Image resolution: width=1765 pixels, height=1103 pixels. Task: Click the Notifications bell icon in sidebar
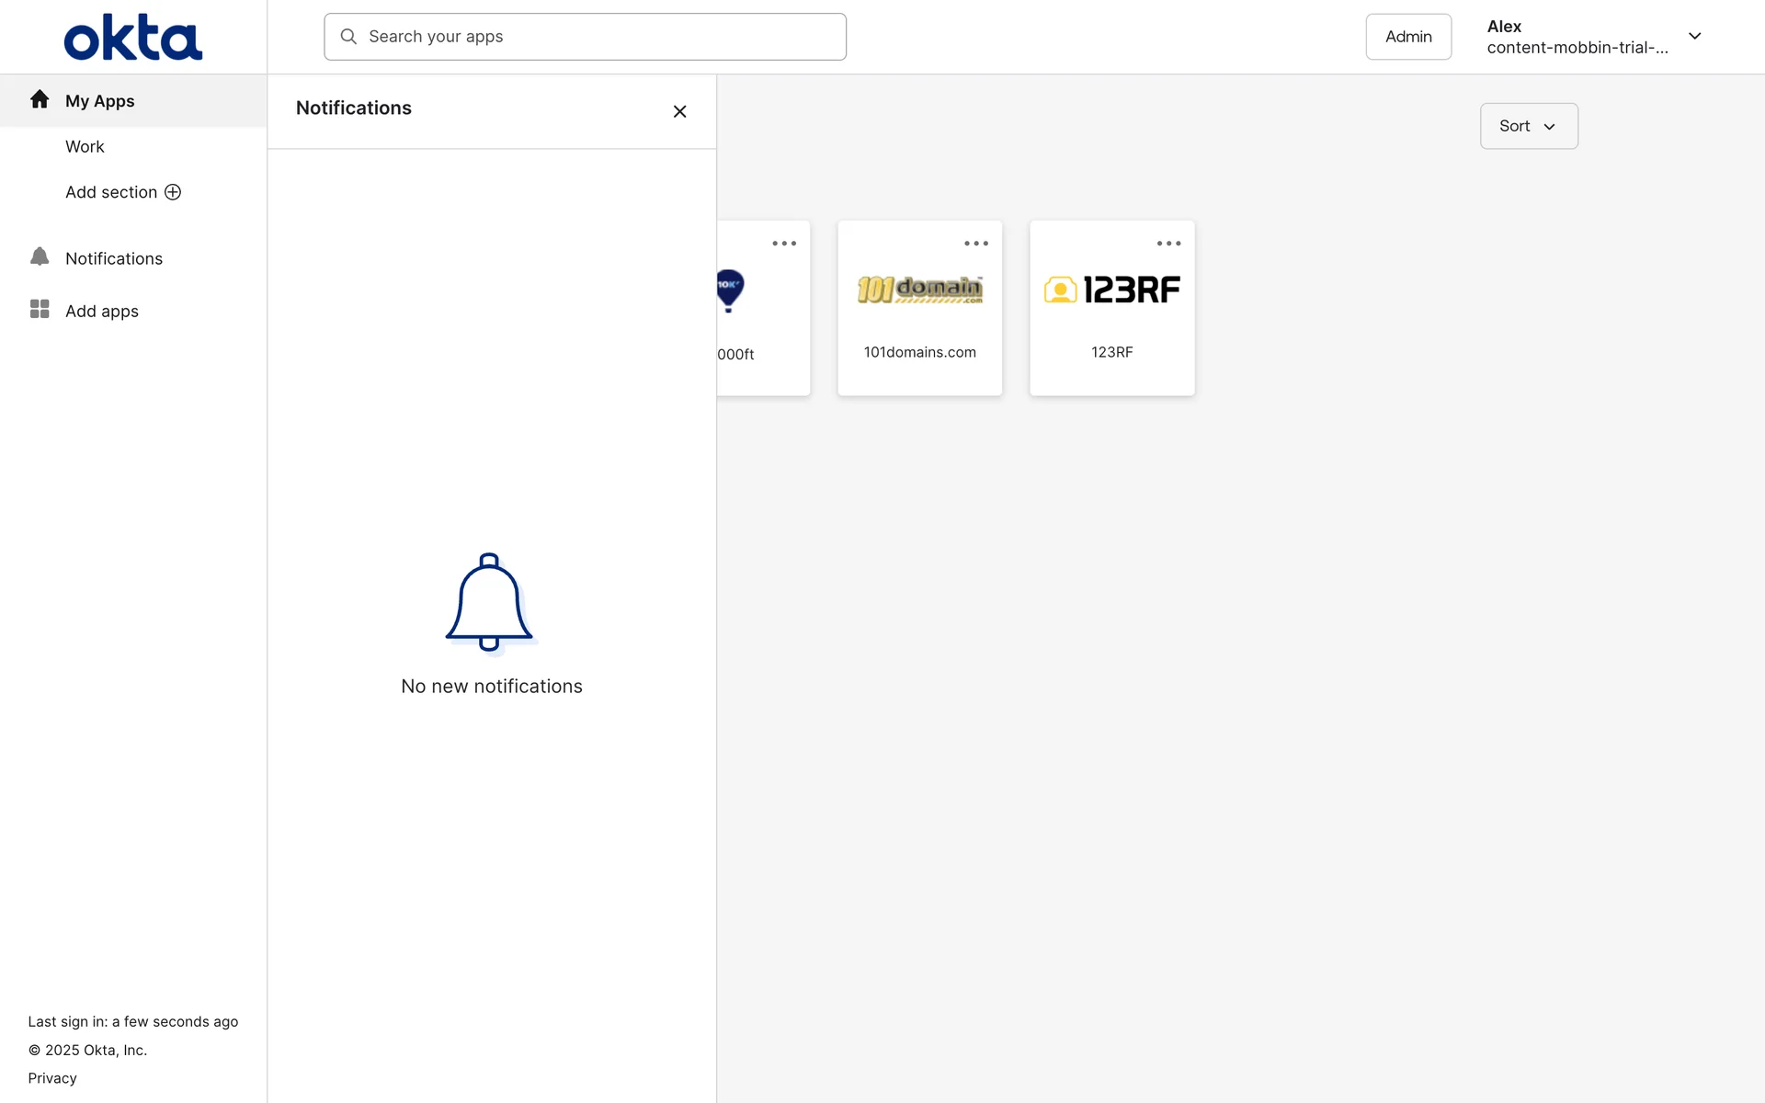click(40, 257)
